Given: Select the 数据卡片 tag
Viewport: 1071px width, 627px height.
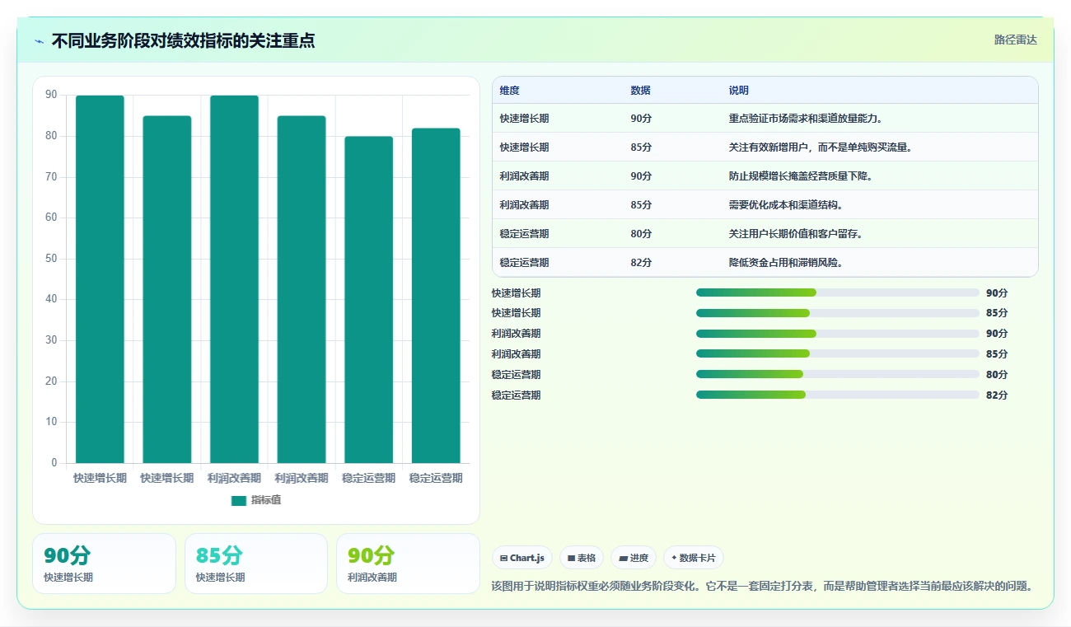Looking at the screenshot, I should tap(694, 558).
